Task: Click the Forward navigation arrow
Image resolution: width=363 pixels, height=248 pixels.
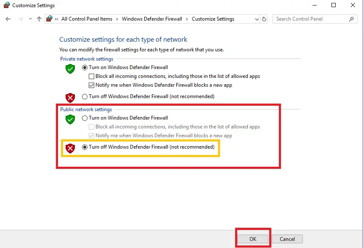Action: (20, 19)
